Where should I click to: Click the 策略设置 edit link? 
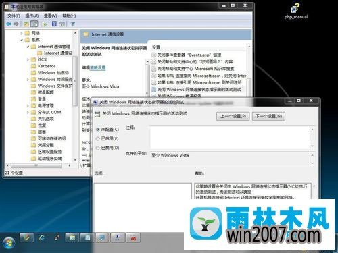tap(98, 67)
